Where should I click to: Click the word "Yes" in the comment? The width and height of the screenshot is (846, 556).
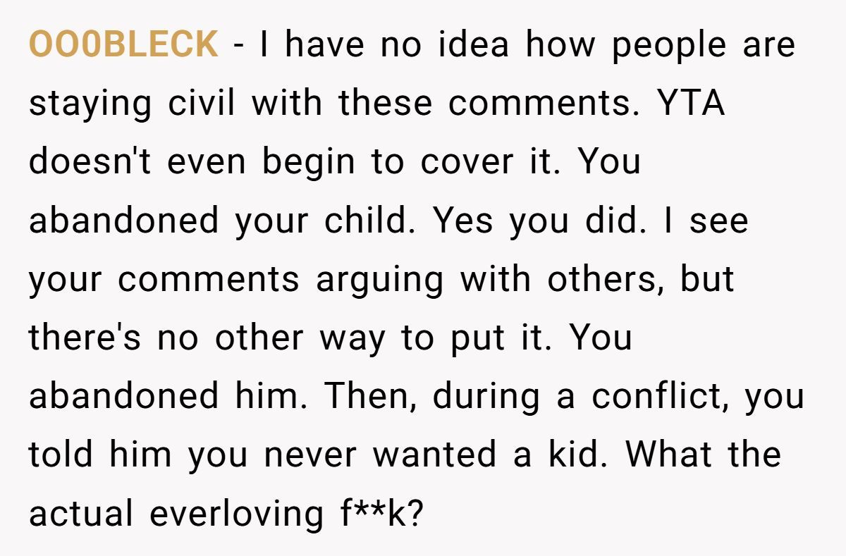pyautogui.click(x=464, y=221)
